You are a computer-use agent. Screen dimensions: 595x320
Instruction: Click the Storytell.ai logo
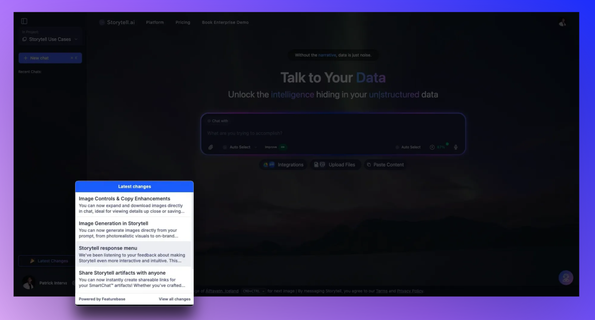click(x=117, y=22)
